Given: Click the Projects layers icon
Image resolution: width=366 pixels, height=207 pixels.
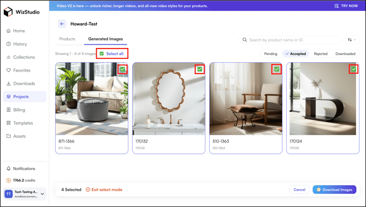Looking at the screenshot, I should [x=9, y=97].
